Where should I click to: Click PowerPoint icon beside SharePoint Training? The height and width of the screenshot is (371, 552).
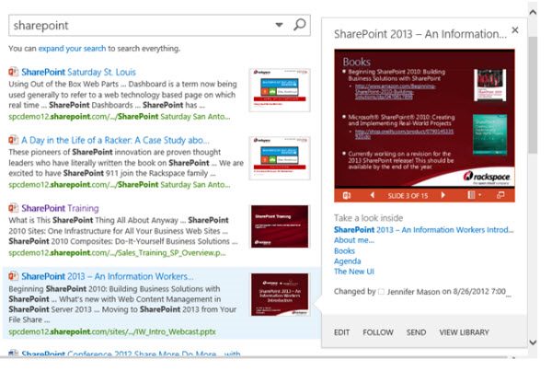coord(14,208)
